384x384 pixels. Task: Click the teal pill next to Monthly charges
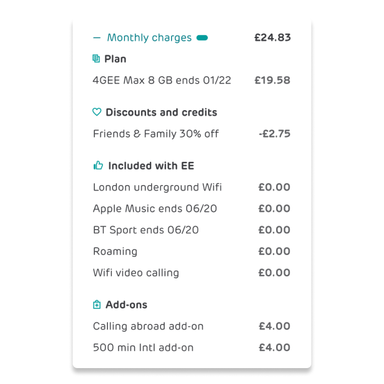pyautogui.click(x=202, y=37)
